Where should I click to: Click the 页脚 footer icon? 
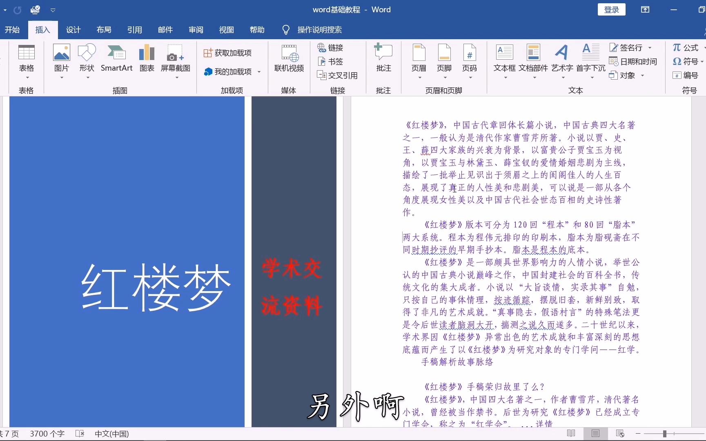click(444, 61)
